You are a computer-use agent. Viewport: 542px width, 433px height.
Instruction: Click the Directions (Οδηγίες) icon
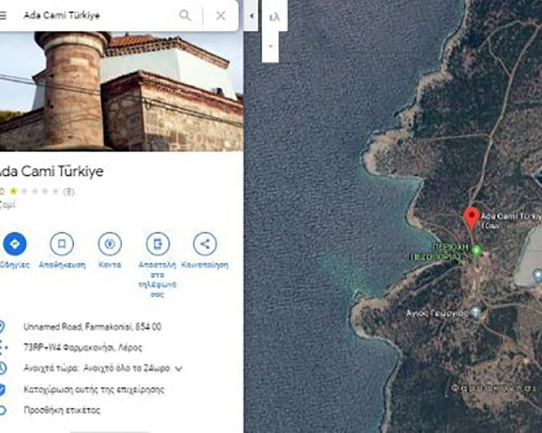coord(14,244)
